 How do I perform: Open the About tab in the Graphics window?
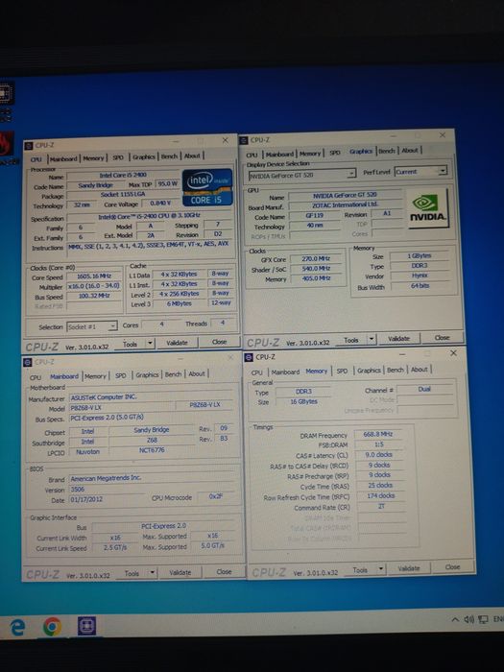click(410, 150)
